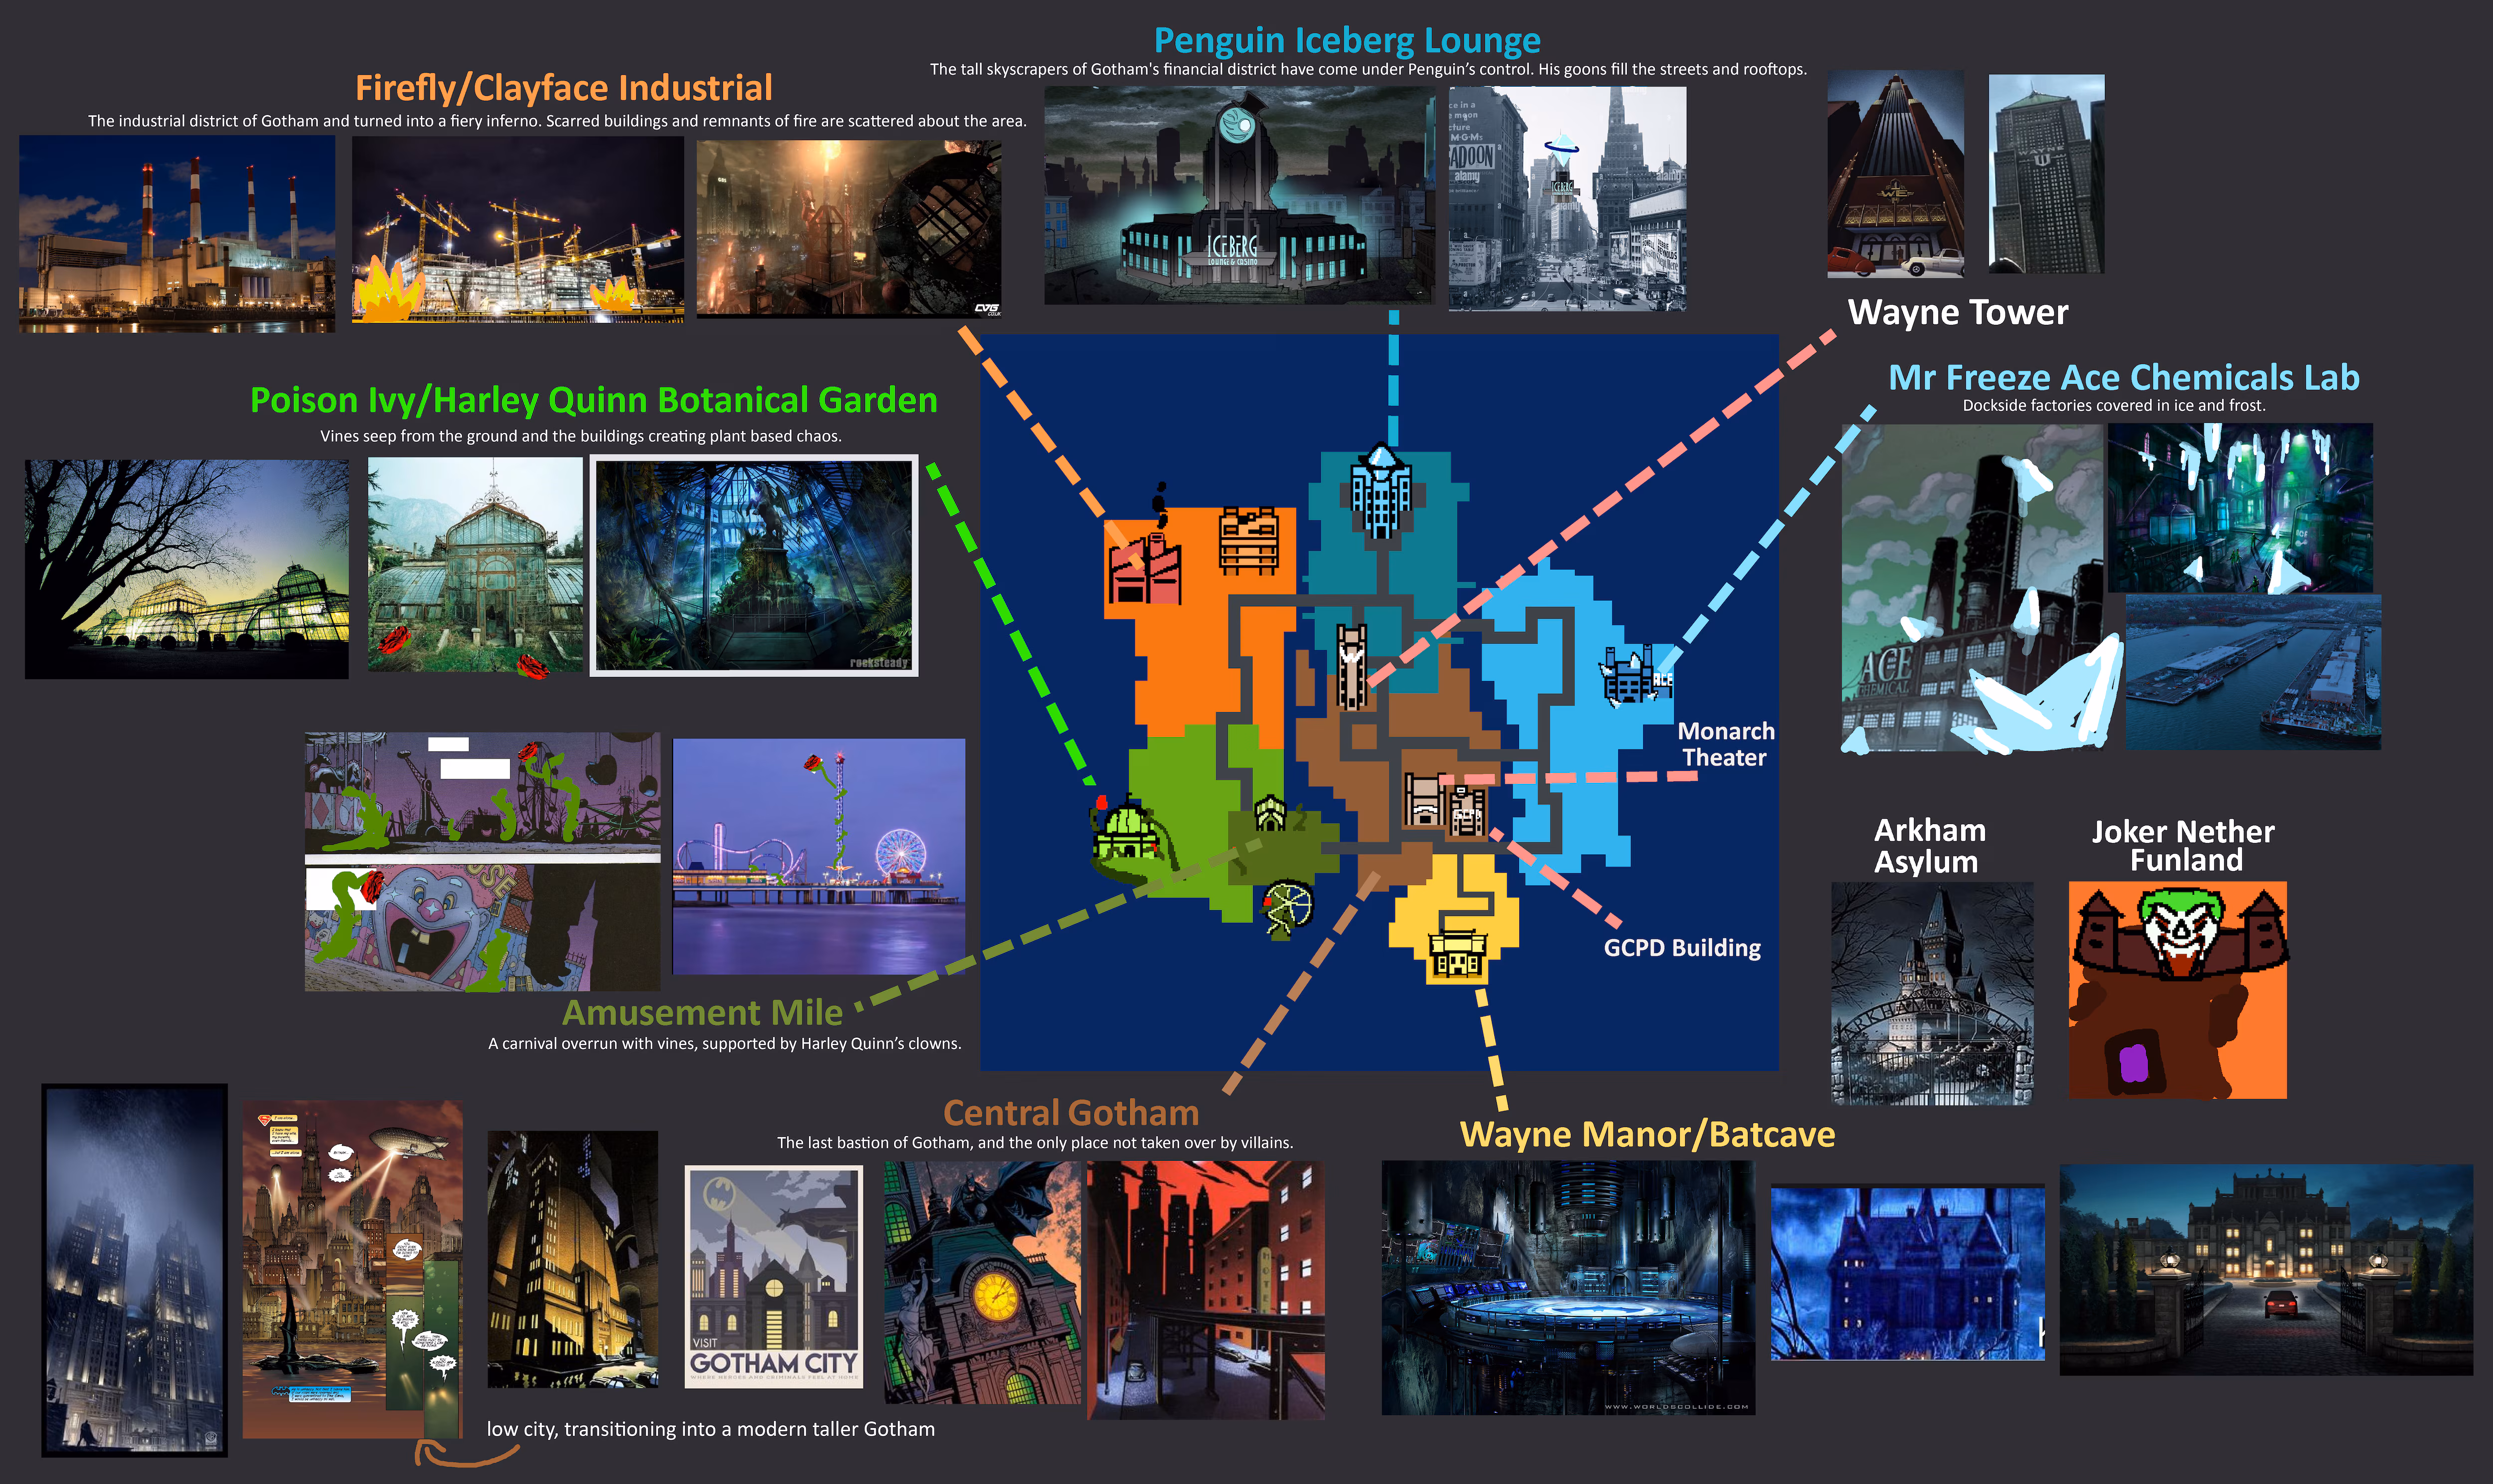Open the yellow-lit art deco building image

pyautogui.click(x=573, y=1259)
